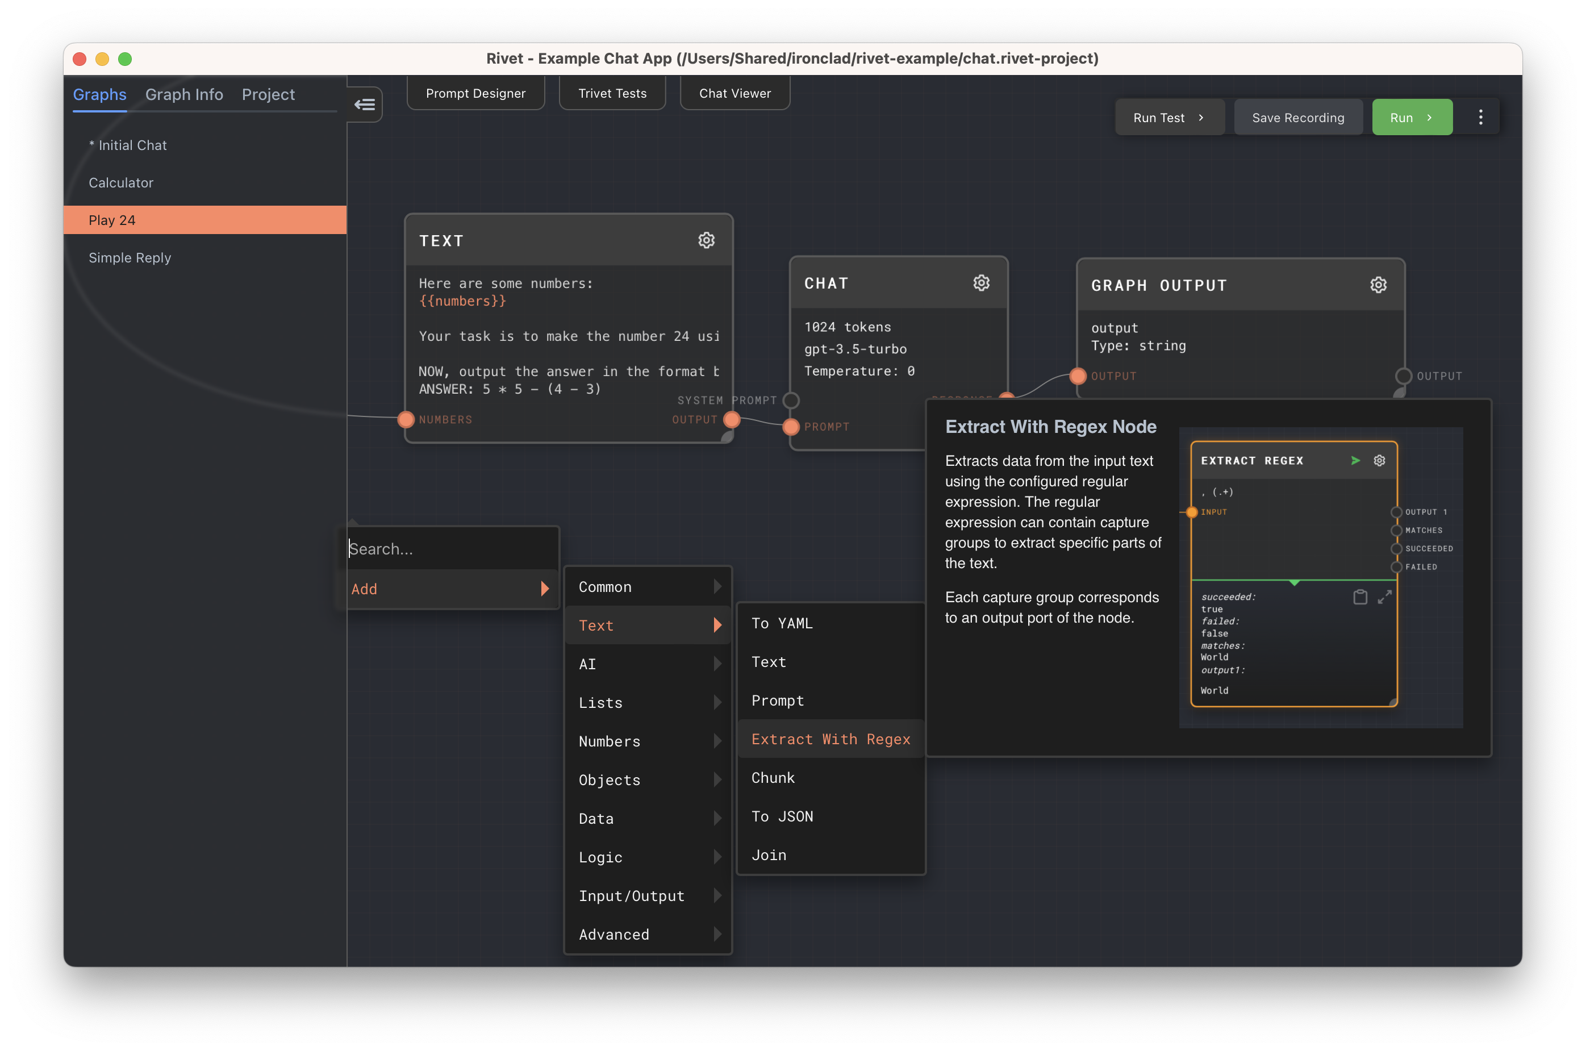This screenshot has width=1586, height=1051.
Task: Open the Initial Chat graph
Action: [205, 145]
